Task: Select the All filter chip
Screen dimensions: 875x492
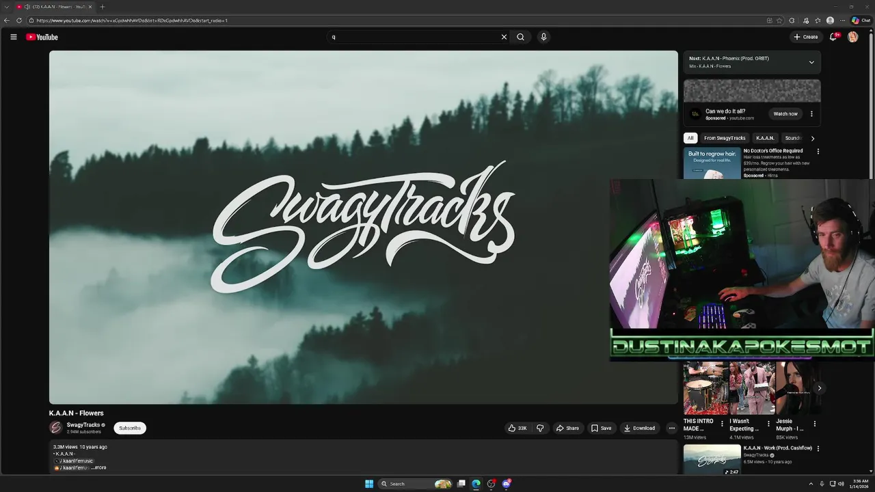Action: 690,138
